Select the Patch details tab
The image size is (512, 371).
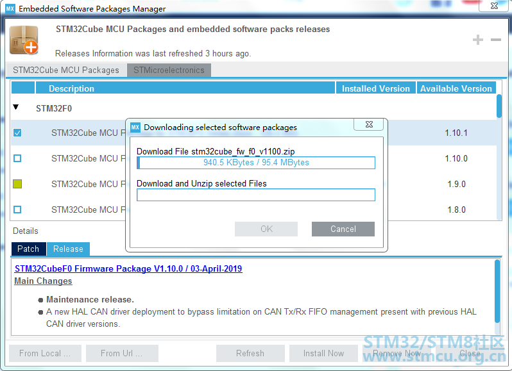(x=28, y=249)
